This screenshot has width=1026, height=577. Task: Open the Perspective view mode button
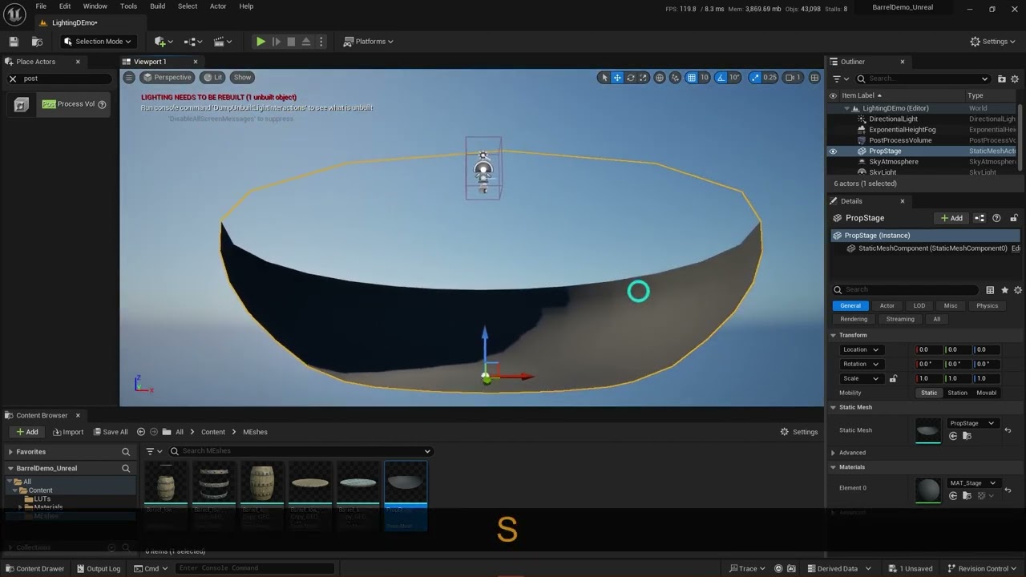[167, 78]
